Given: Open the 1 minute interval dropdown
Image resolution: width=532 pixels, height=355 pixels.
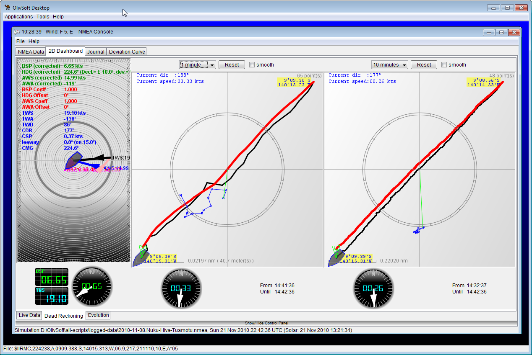Looking at the screenshot, I should 197,65.
